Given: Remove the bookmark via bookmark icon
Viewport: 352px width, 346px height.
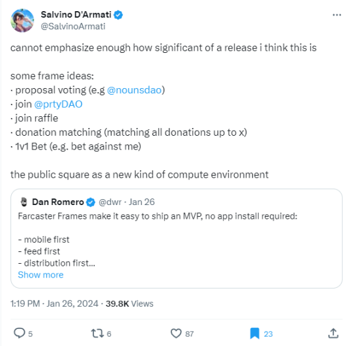Looking at the screenshot, I should [x=255, y=333].
